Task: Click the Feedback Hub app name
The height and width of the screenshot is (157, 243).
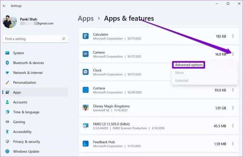Action: 104,142
